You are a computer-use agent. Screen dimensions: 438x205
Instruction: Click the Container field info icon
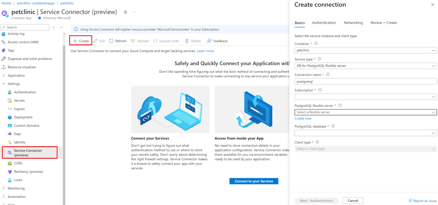coord(316,43)
